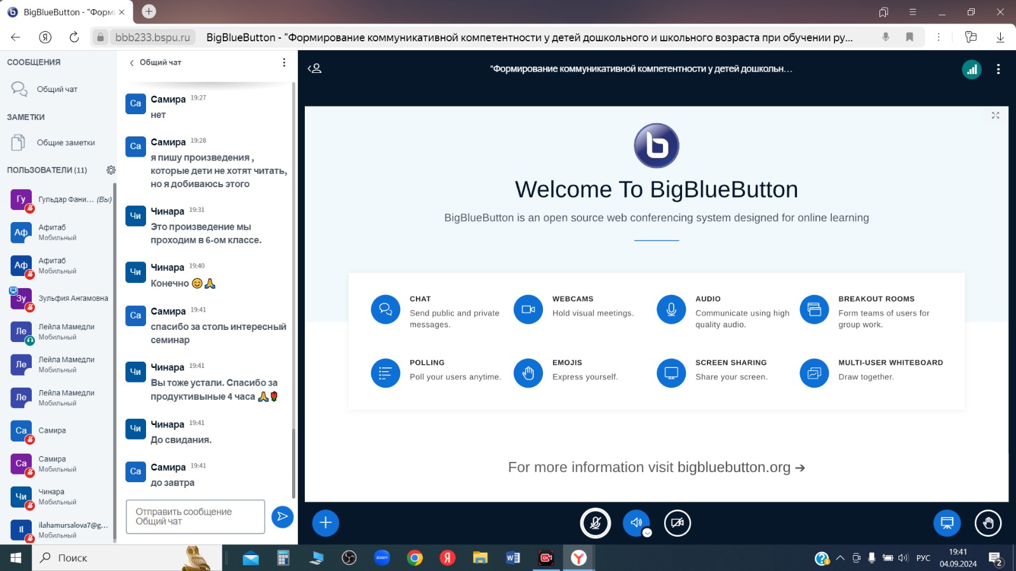This screenshot has height=571, width=1016.
Task: Click the blue plus actions button
Action: point(326,523)
